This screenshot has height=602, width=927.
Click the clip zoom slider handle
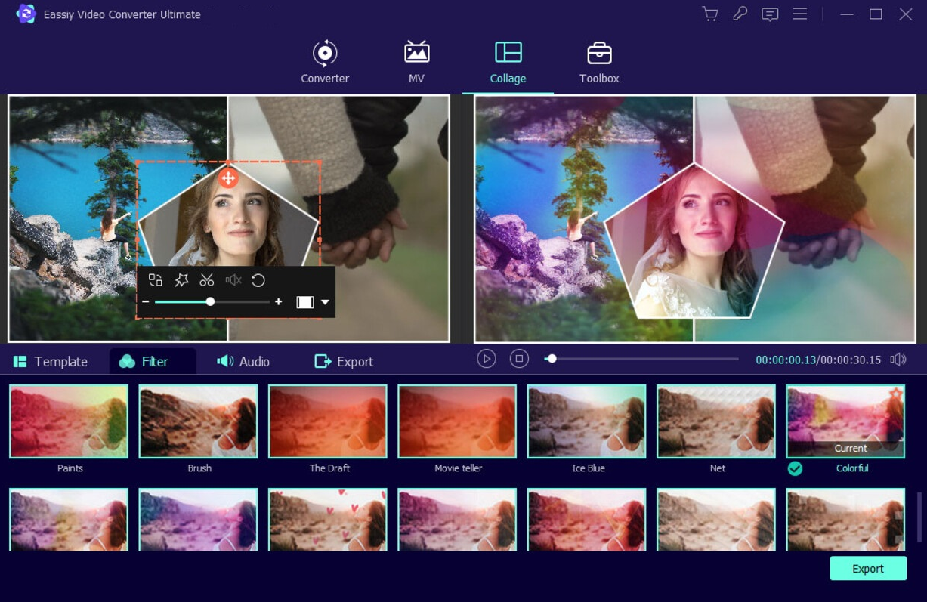(x=210, y=302)
